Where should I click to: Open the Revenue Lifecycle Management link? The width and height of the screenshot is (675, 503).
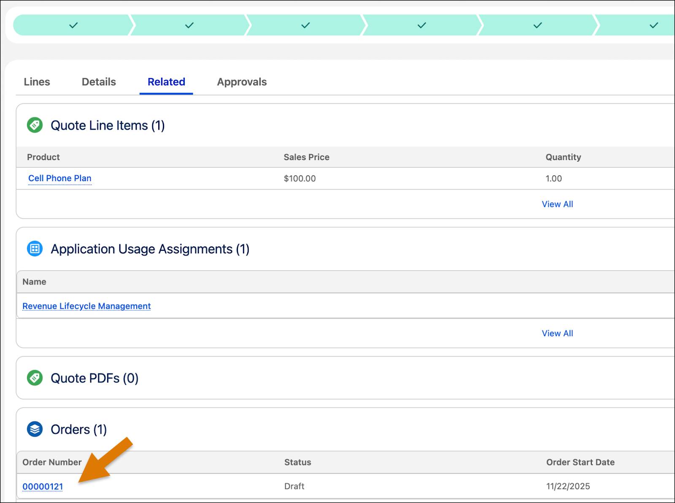pyautogui.click(x=86, y=306)
